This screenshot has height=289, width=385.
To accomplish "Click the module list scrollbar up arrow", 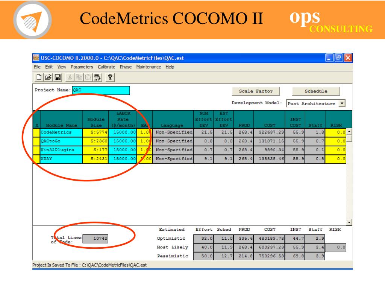I will pyautogui.click(x=349, y=131).
